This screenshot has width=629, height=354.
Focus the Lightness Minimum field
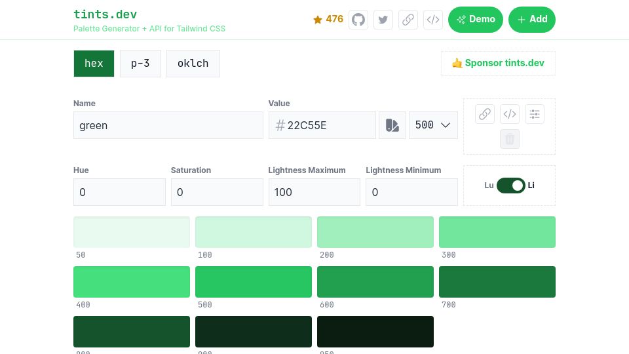pos(411,192)
